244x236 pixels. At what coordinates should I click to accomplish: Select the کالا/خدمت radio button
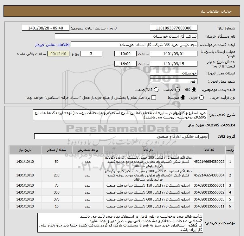tap(156, 90)
